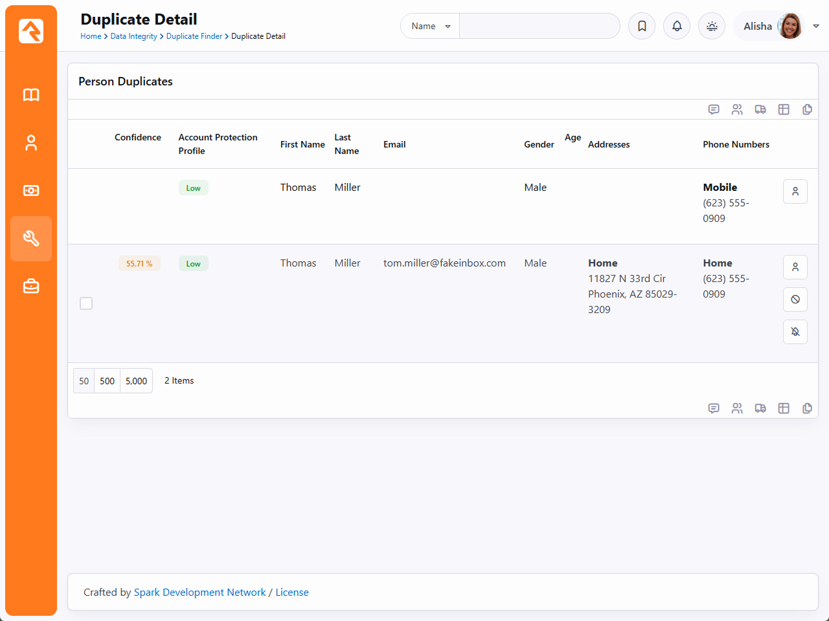Viewport: 829px width, 621px height.
Task: Open the Data Integrity breadcrumb link
Action: tap(133, 36)
